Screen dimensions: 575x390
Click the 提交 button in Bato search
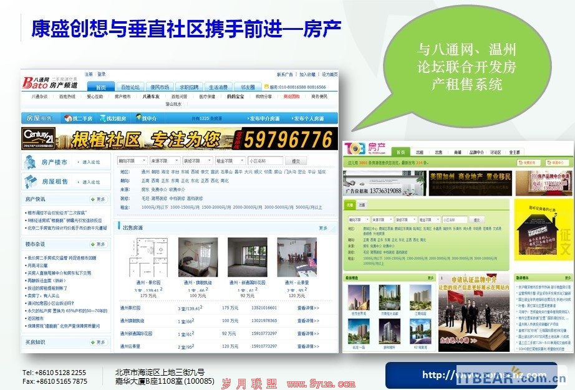tap(296, 161)
